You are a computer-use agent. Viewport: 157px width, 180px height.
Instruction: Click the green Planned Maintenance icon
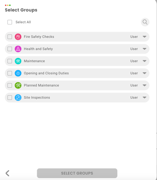coord(18,85)
